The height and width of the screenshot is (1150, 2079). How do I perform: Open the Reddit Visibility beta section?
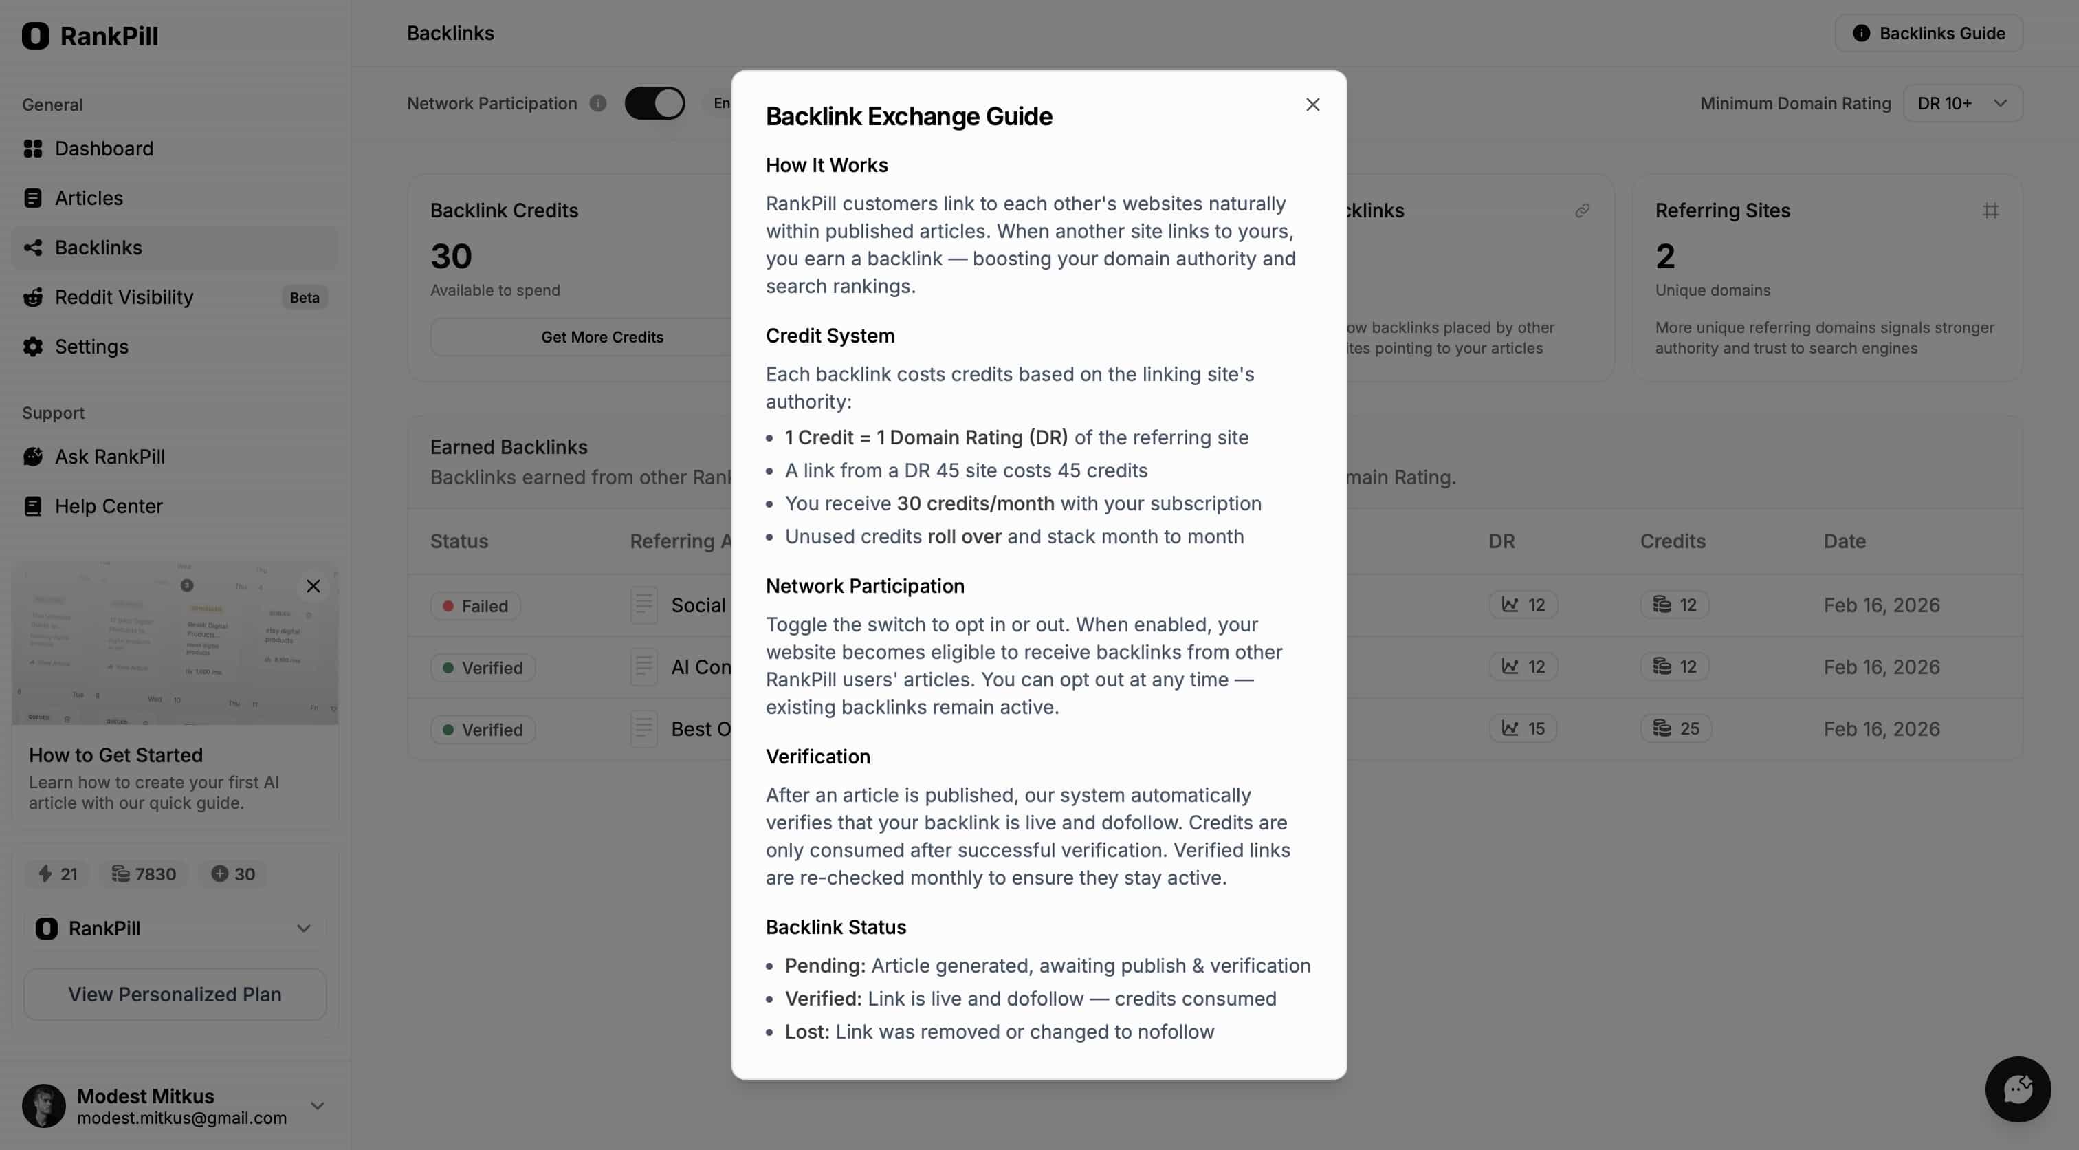(124, 297)
